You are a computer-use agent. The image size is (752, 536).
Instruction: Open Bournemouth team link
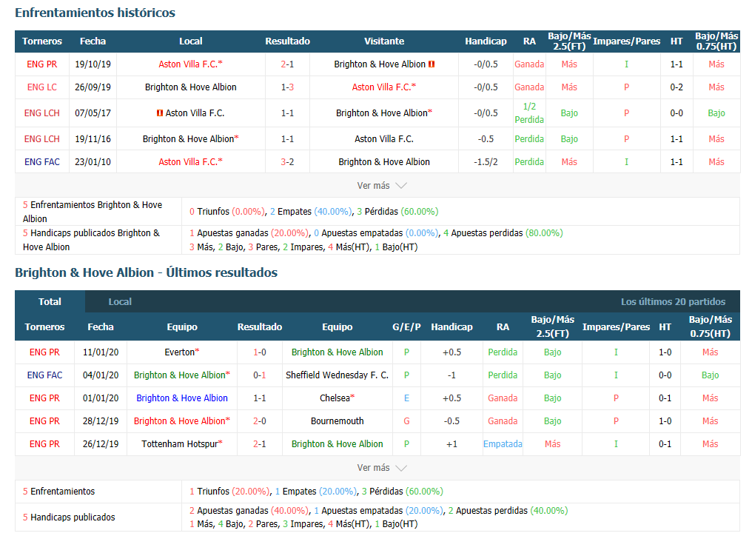tap(338, 421)
